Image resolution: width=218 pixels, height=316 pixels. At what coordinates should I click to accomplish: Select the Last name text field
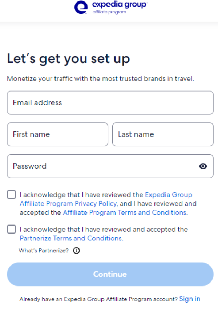(162, 134)
